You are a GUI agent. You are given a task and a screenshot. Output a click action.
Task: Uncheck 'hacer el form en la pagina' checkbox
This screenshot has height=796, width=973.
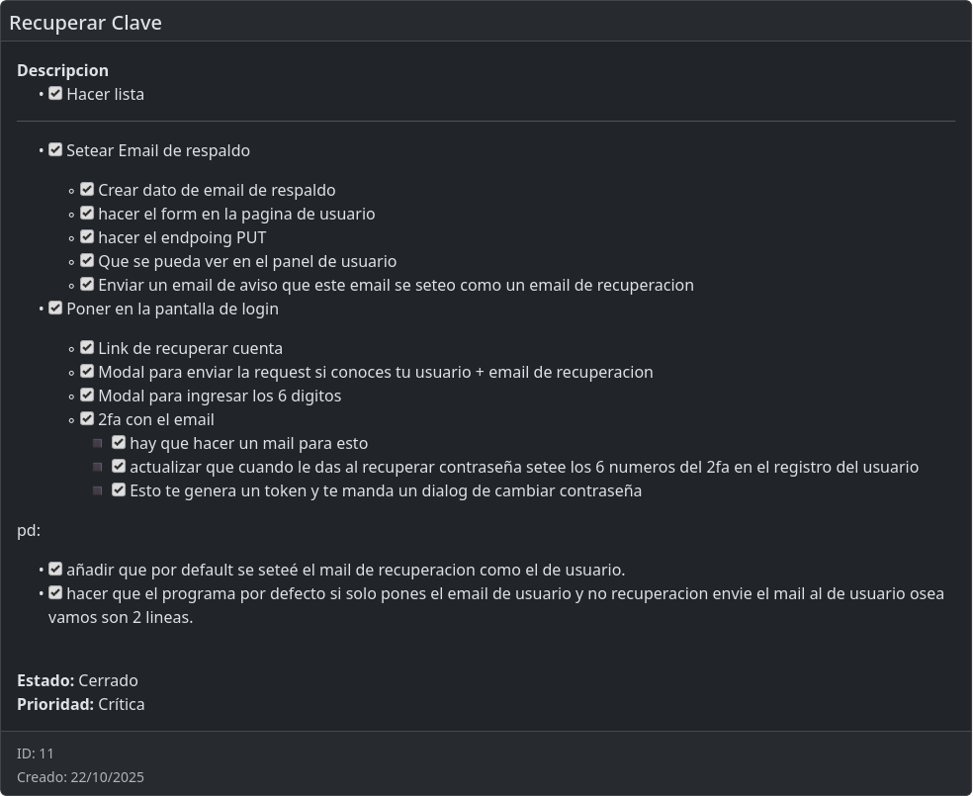pos(87,214)
